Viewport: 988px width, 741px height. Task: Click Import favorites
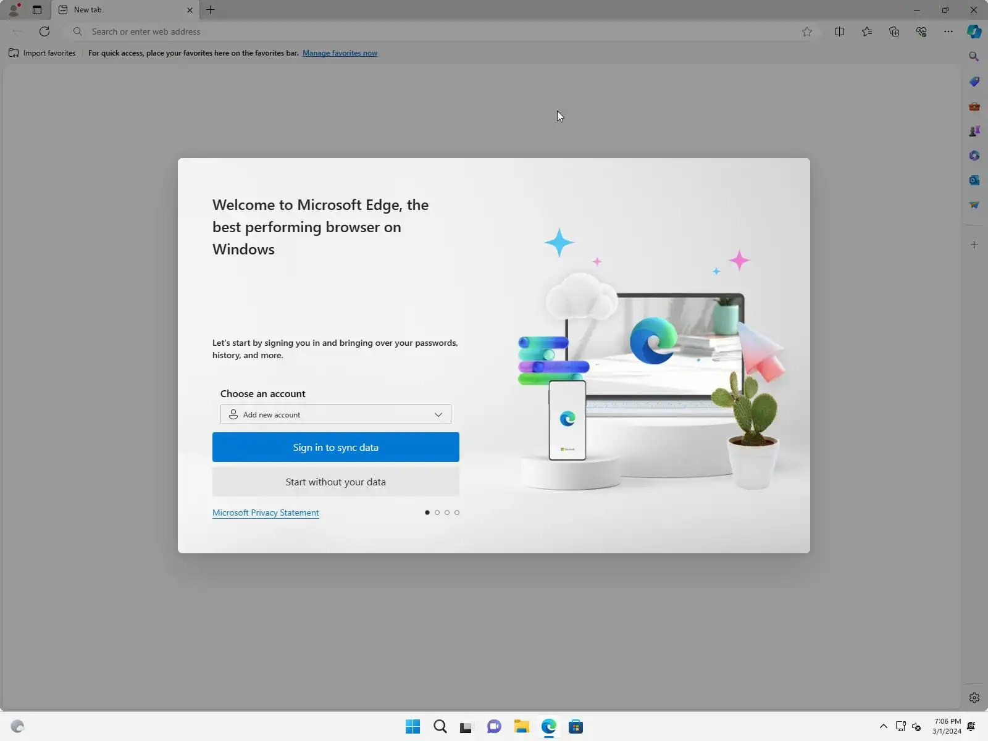pos(42,53)
